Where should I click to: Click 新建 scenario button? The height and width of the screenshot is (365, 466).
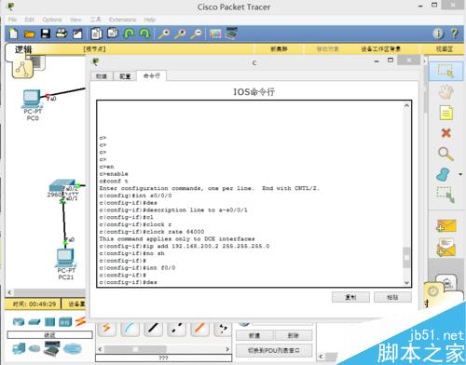click(x=254, y=335)
